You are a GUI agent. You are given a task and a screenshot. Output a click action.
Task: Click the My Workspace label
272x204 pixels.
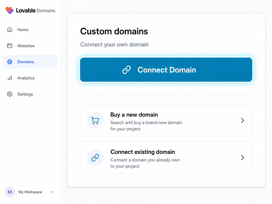(x=30, y=192)
